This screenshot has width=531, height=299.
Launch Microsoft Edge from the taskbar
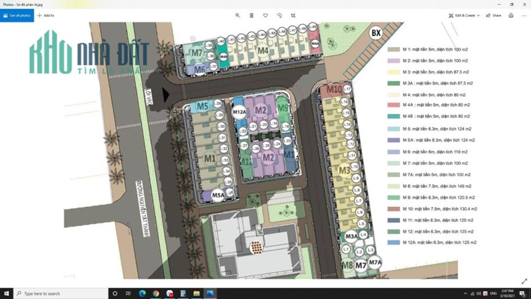coord(142,293)
